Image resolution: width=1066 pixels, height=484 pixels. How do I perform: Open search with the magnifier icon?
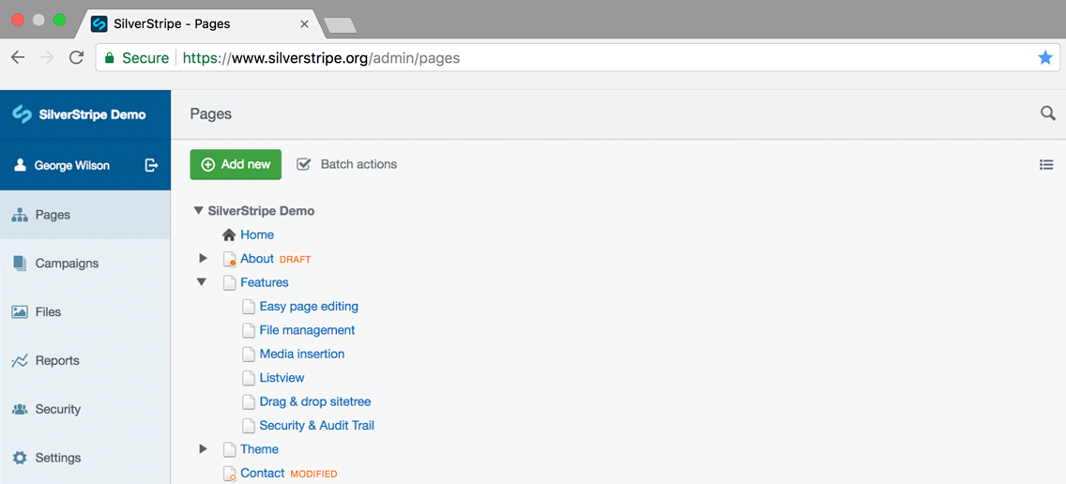tap(1047, 113)
